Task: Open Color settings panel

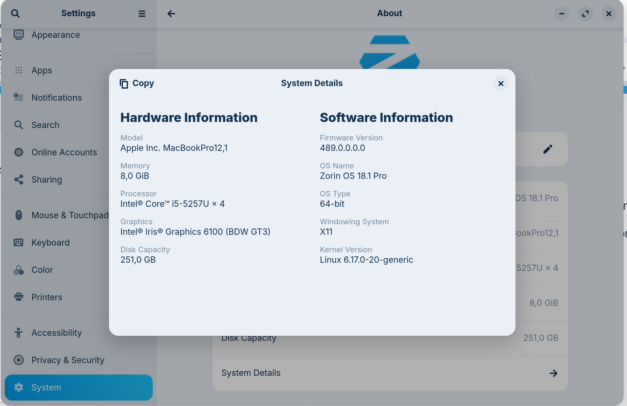Action: (42, 270)
